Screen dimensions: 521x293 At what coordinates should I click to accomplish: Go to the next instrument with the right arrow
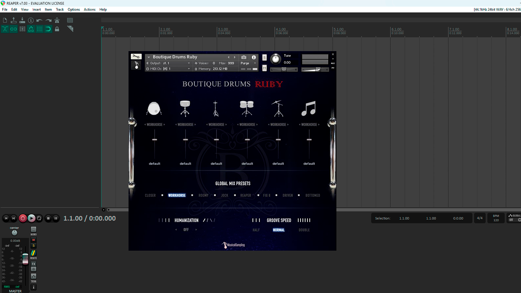click(235, 57)
